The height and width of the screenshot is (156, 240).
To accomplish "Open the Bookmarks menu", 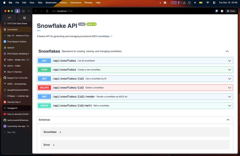I will 51,3.
